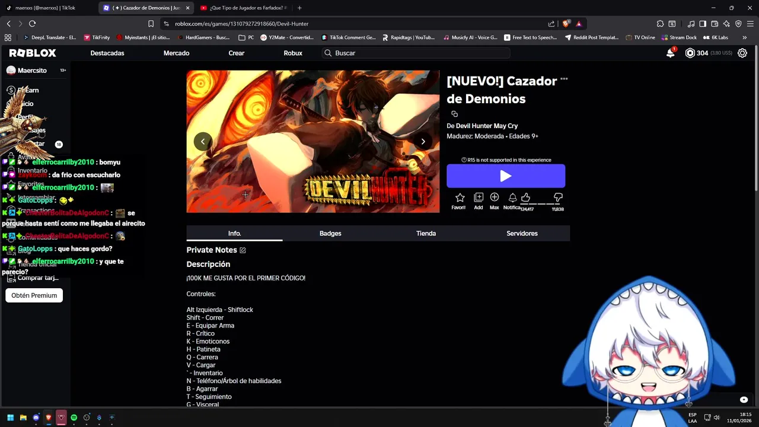
Task: Open Maercsito profile in sidebar
Action: point(32,70)
